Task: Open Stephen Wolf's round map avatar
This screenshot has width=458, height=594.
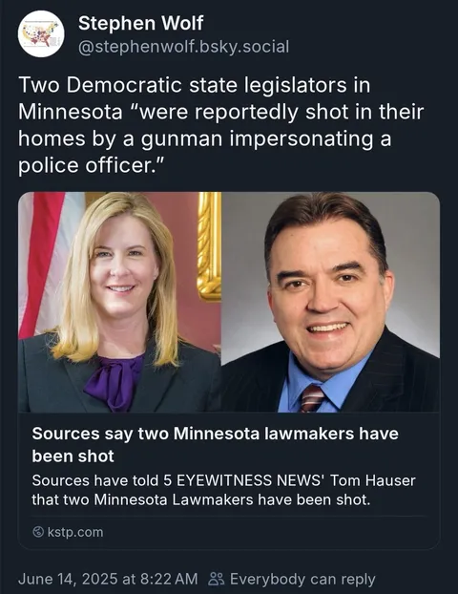Action: pyautogui.click(x=41, y=34)
